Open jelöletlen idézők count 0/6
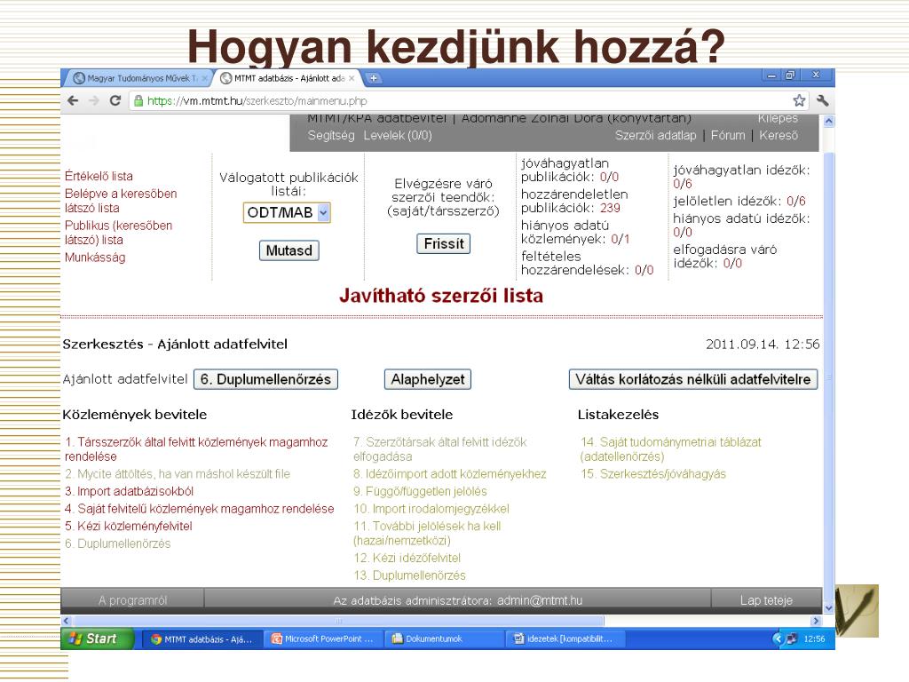The image size is (909, 682). coord(796,201)
